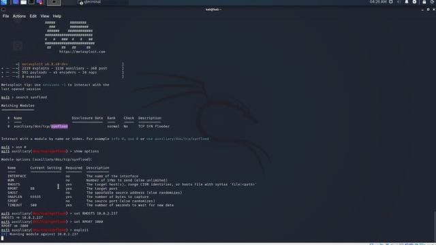Click the circular tray icon beside clock

coord(390,2)
